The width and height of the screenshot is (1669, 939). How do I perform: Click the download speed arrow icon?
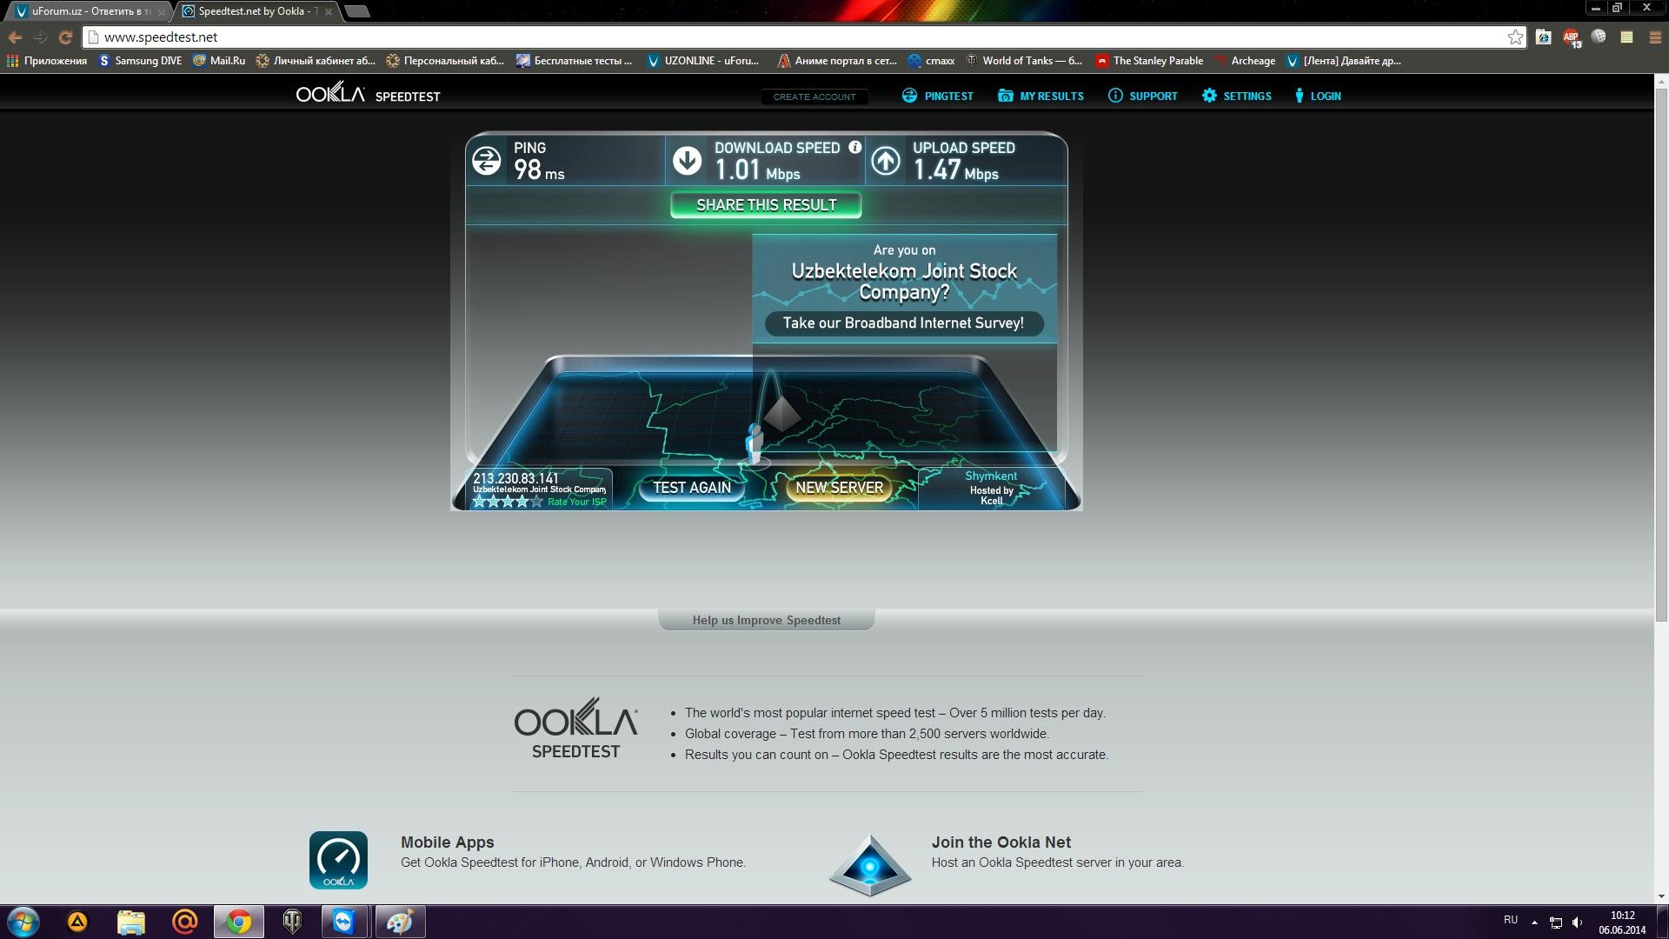click(687, 161)
